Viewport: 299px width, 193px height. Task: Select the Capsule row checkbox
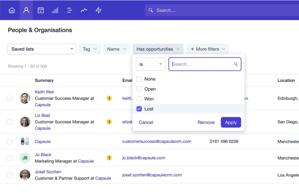click(9, 141)
